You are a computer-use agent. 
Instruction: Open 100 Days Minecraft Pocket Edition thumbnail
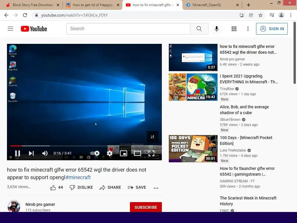(x=193, y=149)
